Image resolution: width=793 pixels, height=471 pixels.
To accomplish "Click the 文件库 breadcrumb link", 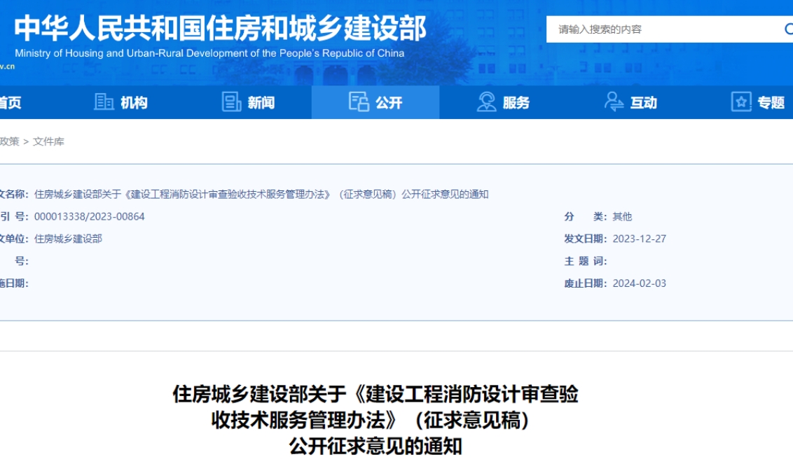I will (x=48, y=141).
